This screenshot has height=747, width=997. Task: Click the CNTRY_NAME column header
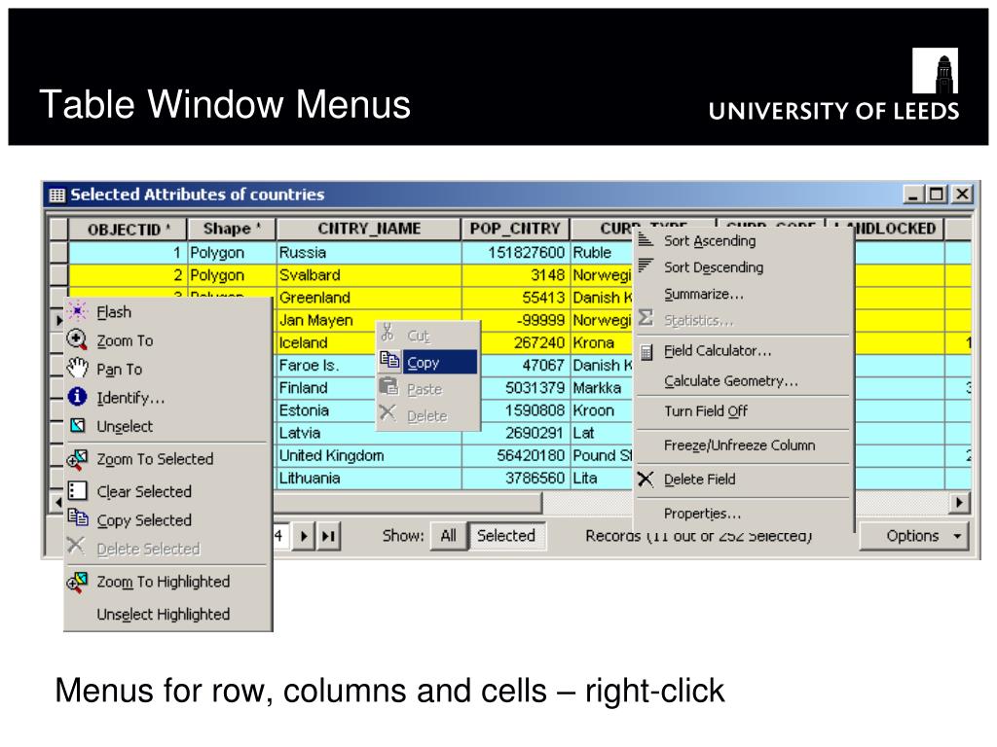[369, 229]
